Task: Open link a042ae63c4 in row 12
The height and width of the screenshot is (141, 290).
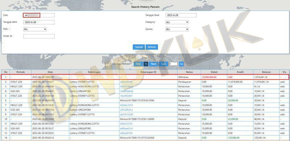Action: click(x=127, y=128)
